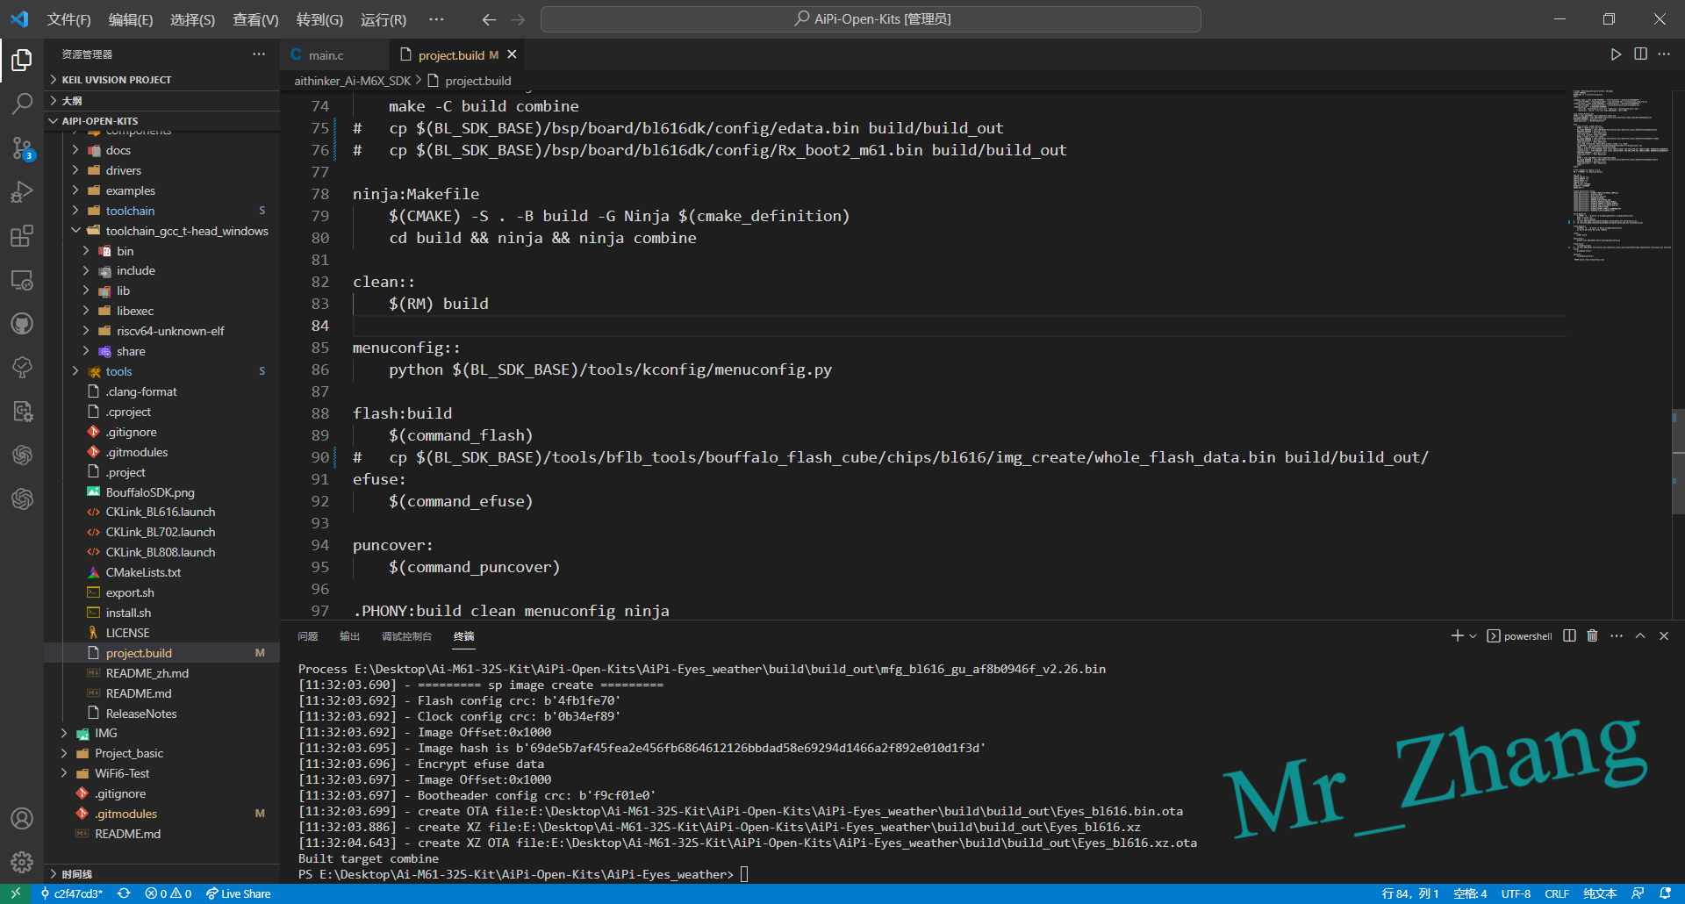Switch to the 调试控制台 debug console tab
This screenshot has height=904, width=1685.
coord(406,636)
